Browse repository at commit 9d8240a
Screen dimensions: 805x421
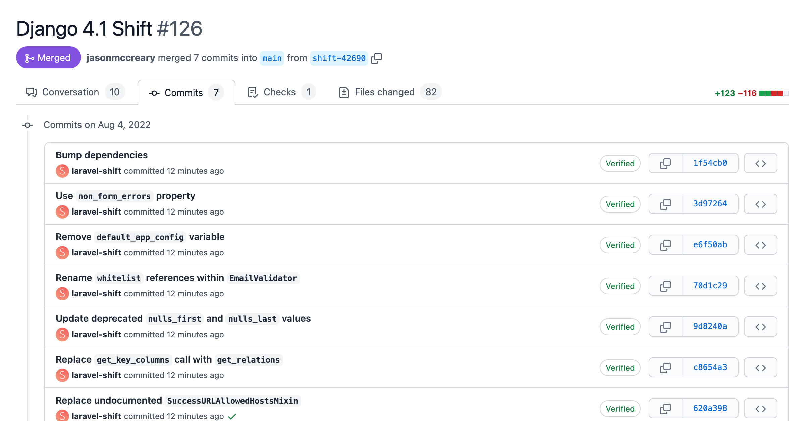(760, 327)
